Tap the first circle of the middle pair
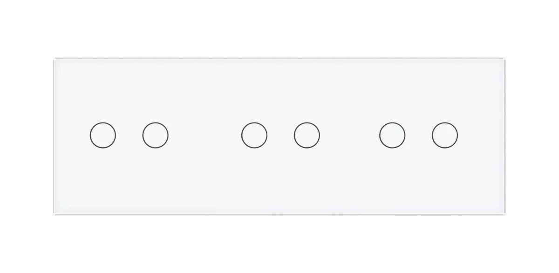 click(254, 136)
